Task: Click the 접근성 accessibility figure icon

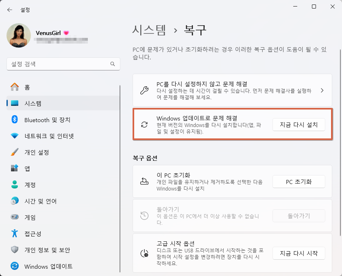Action: tap(15, 233)
